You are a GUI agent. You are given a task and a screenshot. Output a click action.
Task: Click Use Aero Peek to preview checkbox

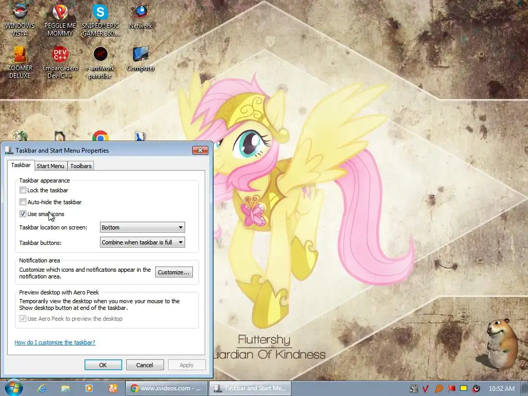click(x=23, y=318)
